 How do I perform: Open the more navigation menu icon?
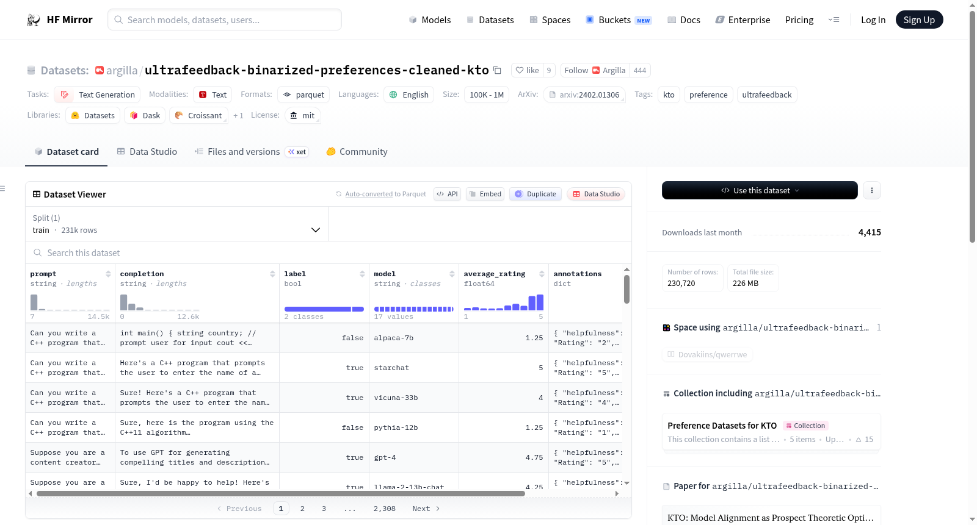(834, 20)
